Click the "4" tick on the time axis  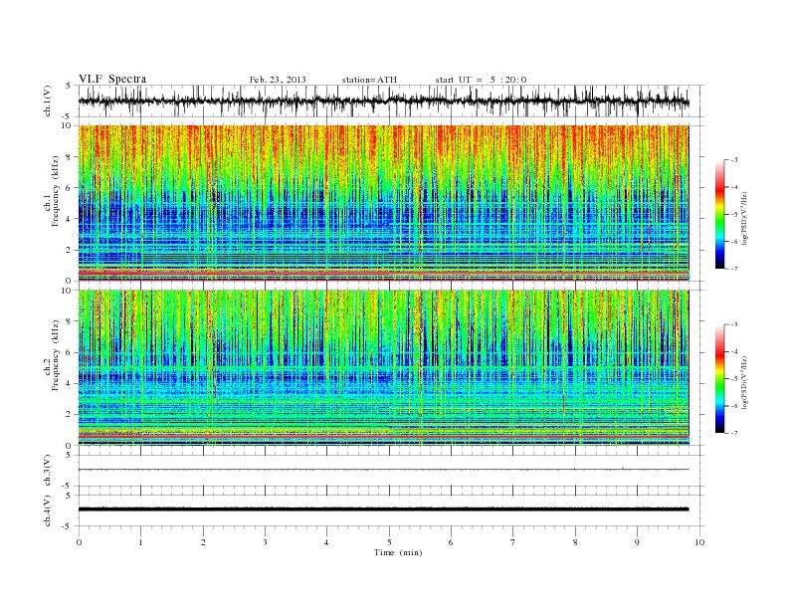point(327,542)
